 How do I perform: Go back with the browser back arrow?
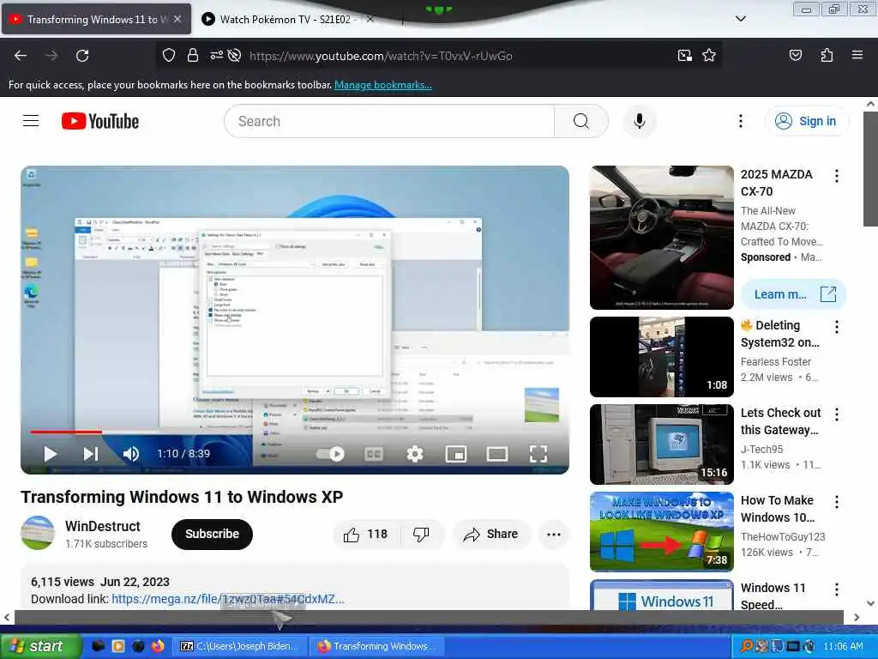pyautogui.click(x=21, y=56)
